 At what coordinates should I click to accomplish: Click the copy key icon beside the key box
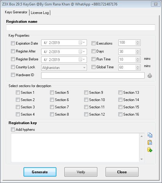point(150,135)
